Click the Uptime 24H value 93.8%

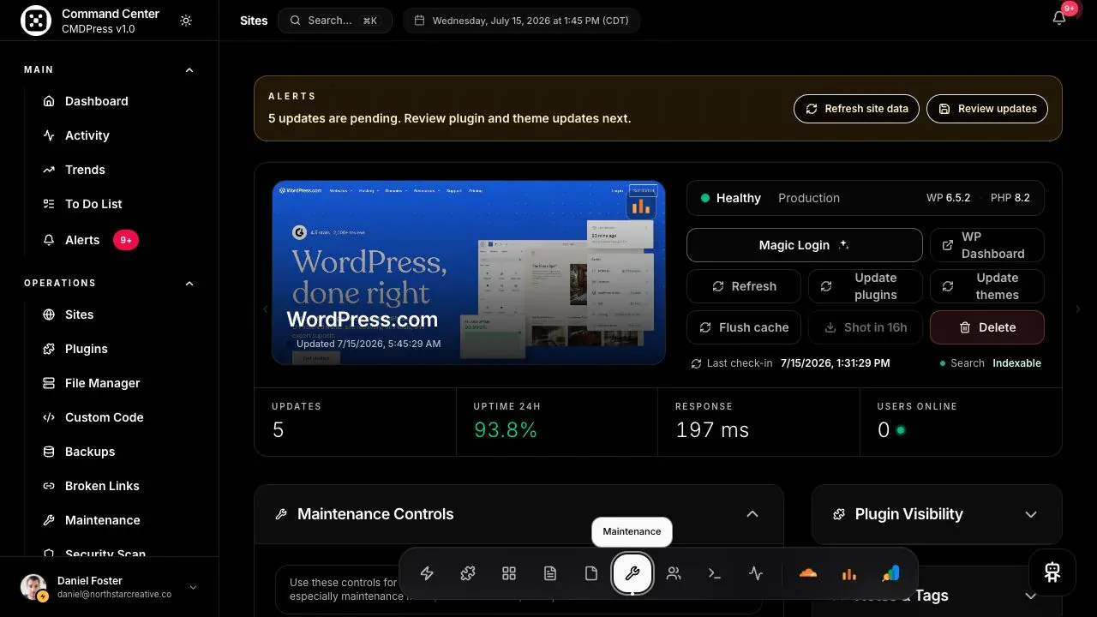tap(506, 430)
